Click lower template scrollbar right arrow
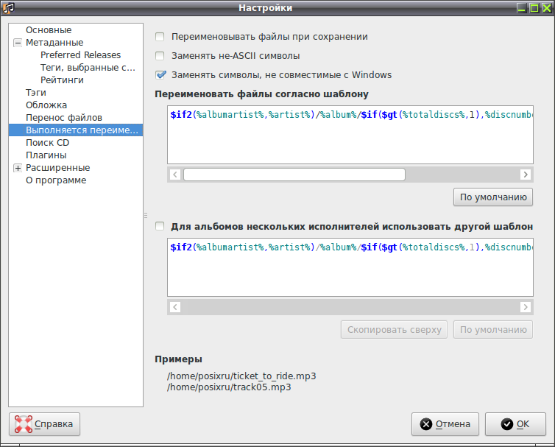Viewport: 555px width, 447px height. tap(526, 307)
